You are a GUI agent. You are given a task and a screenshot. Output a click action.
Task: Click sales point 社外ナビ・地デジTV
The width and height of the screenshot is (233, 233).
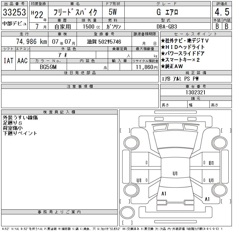tap(185, 40)
